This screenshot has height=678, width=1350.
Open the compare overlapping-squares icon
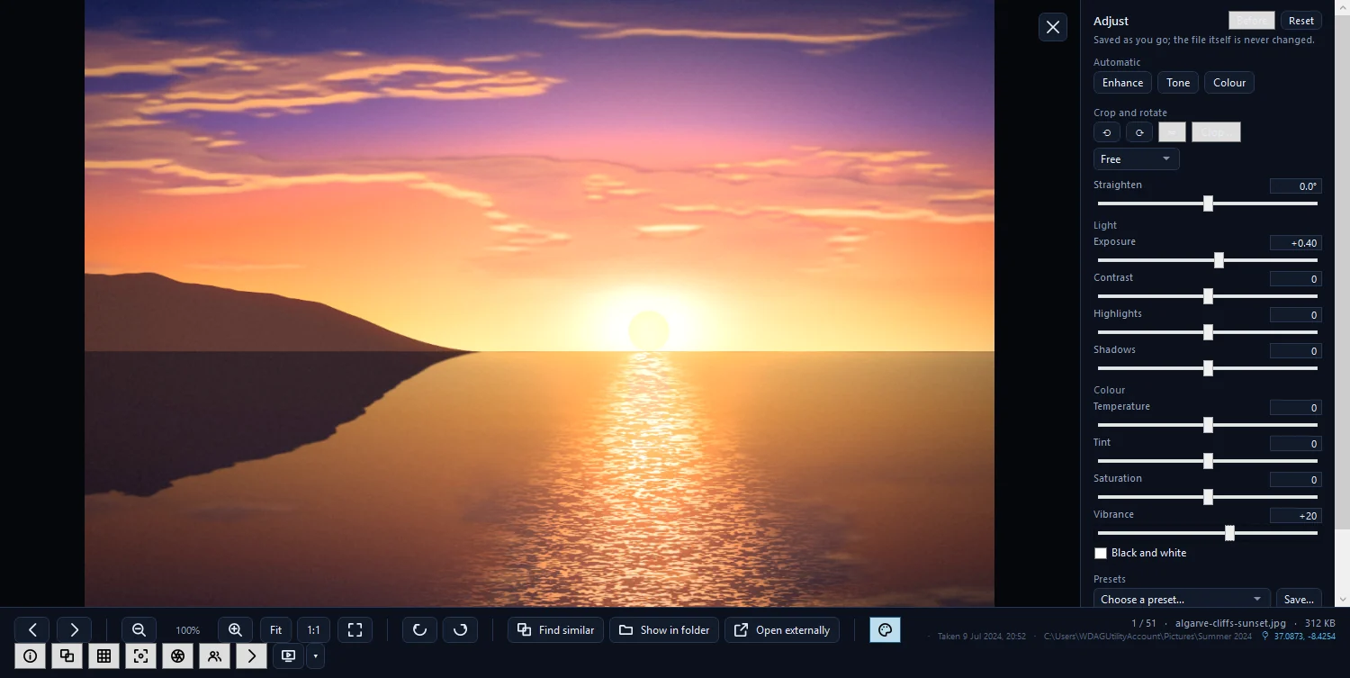(67, 655)
